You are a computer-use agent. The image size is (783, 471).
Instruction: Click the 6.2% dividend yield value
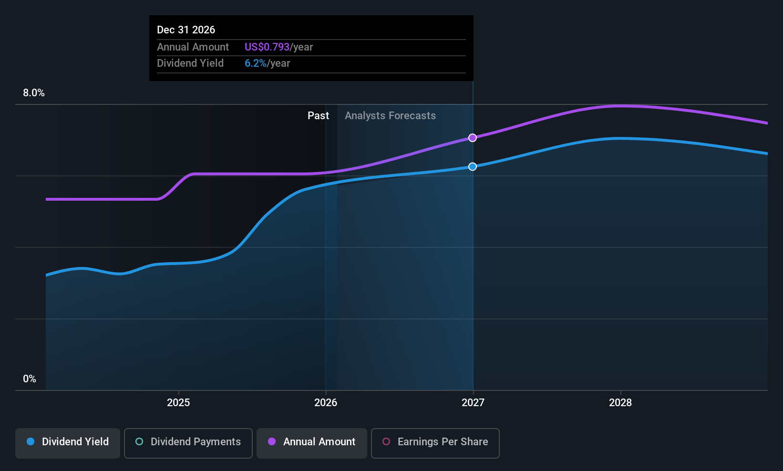point(256,63)
